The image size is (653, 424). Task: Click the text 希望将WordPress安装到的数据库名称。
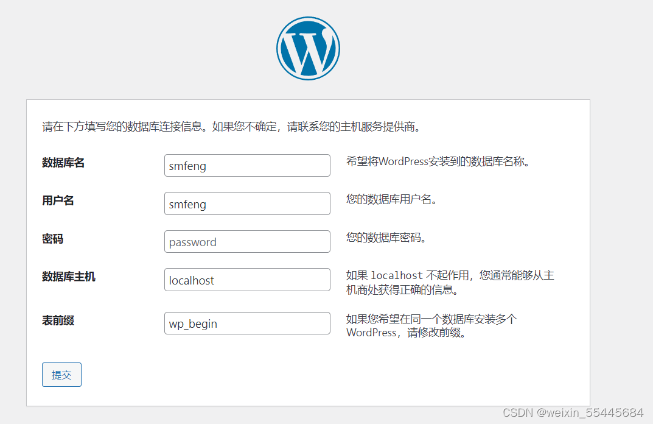pyautogui.click(x=439, y=161)
